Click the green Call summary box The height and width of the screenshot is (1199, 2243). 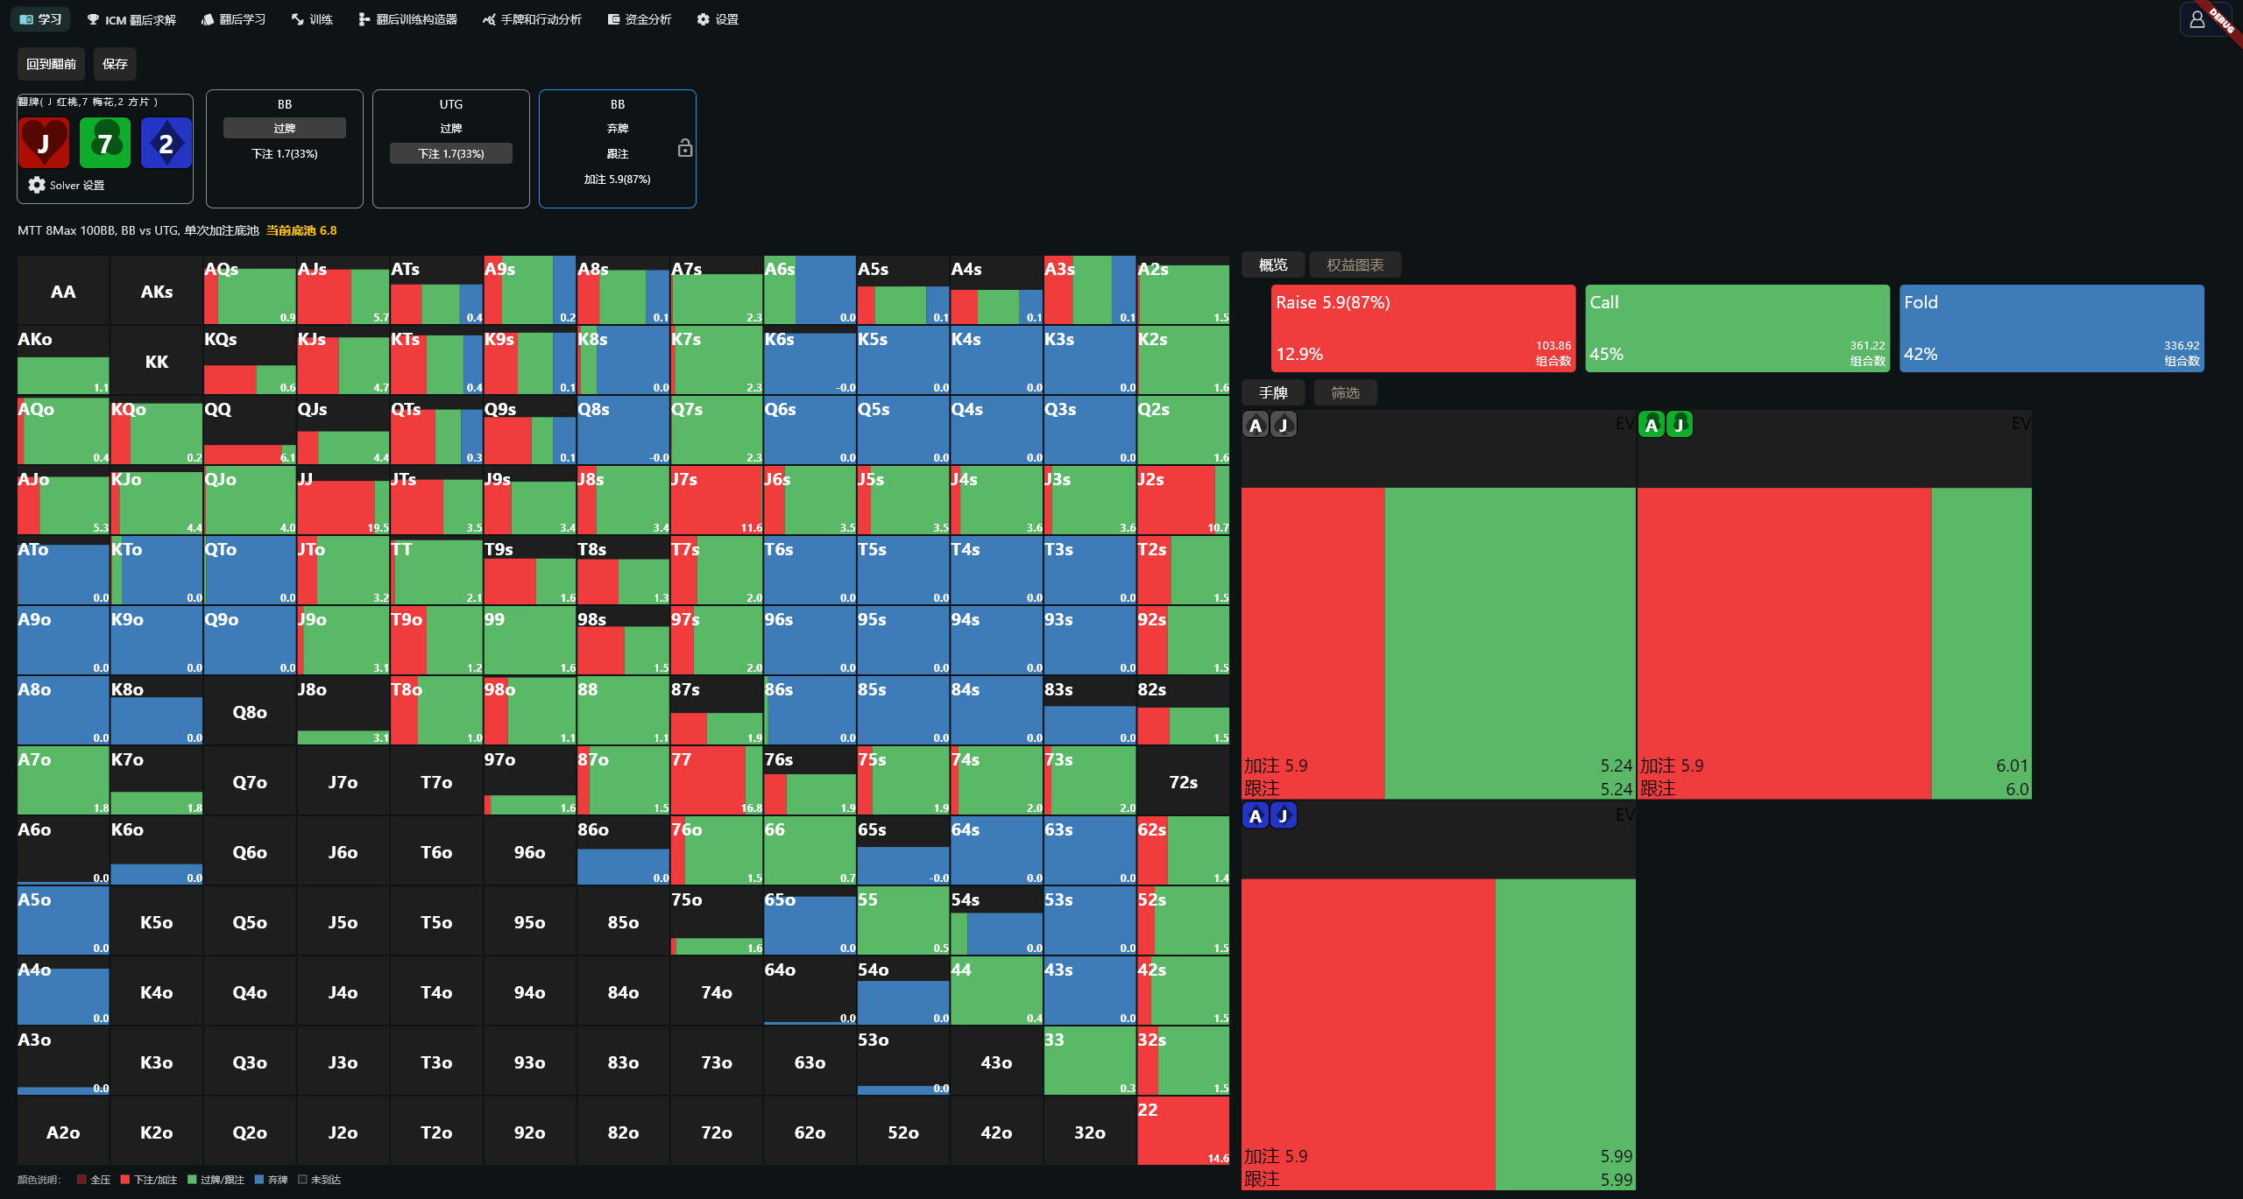pyautogui.click(x=1737, y=328)
